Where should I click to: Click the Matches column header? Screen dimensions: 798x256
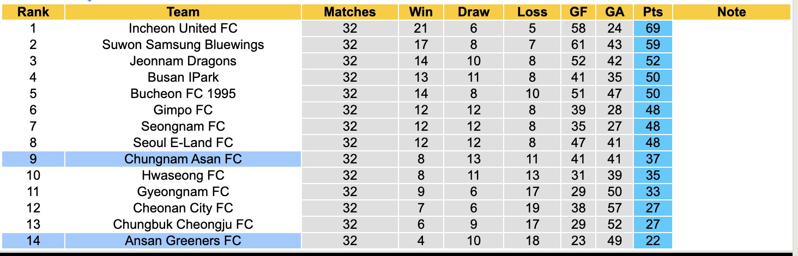point(349,12)
